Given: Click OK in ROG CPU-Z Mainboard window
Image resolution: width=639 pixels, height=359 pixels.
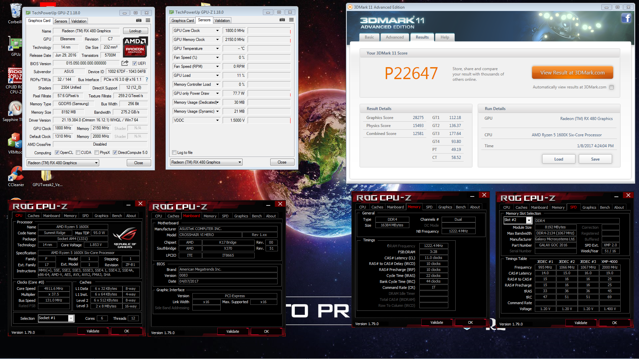Looking at the screenshot, I should [266, 331].
